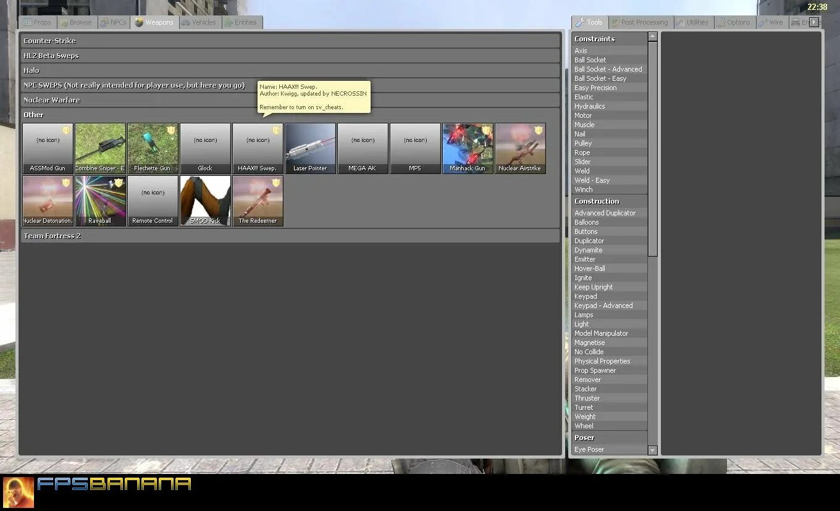
Task: Open the Advanced Duplicator tool
Action: point(610,213)
